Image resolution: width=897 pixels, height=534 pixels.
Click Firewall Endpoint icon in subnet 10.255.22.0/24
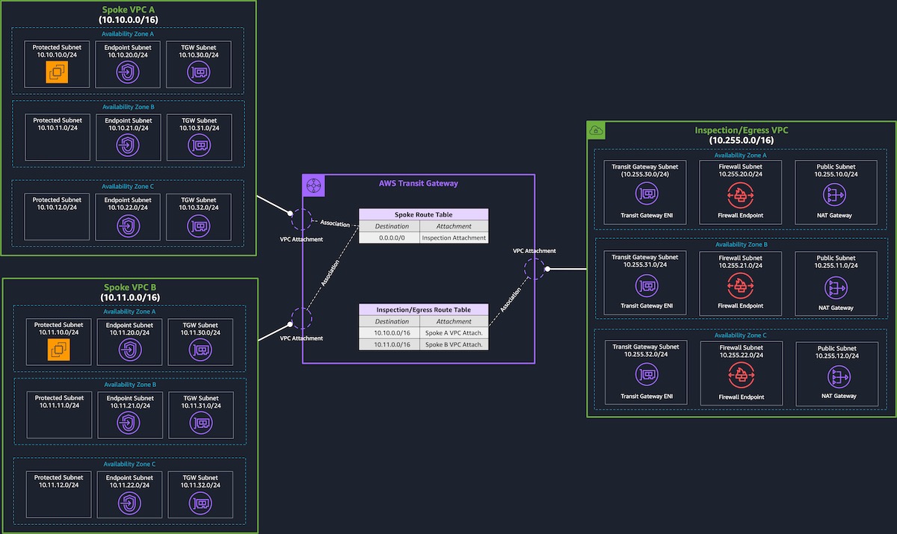(x=740, y=376)
